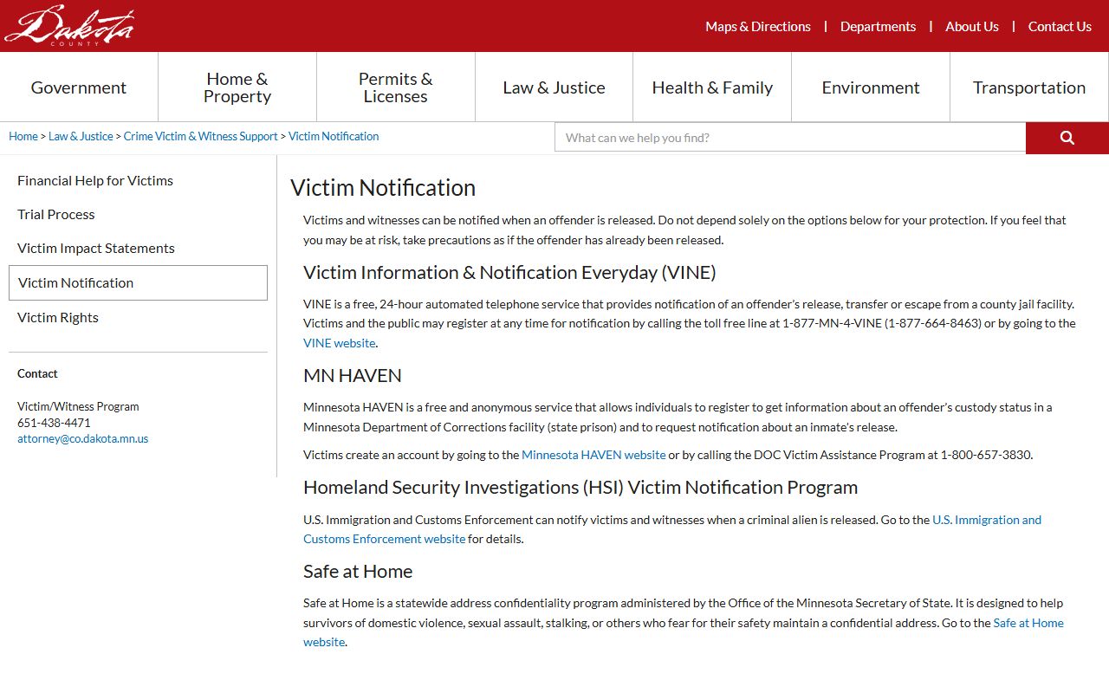Select Victim Impact Statements in sidebar

96,248
